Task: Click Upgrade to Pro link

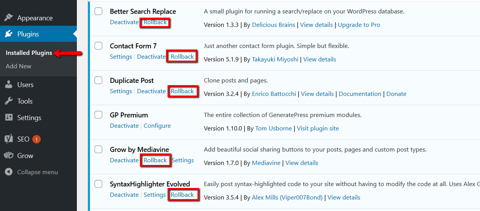Action: [359, 25]
